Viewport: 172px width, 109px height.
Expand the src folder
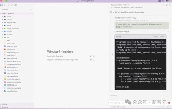[8, 37]
